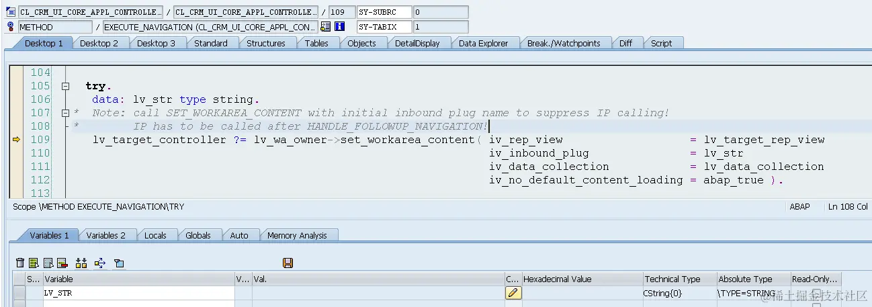The width and height of the screenshot is (872, 307).
Task: Click the gear icon beside METHOD field
Action: (11, 27)
